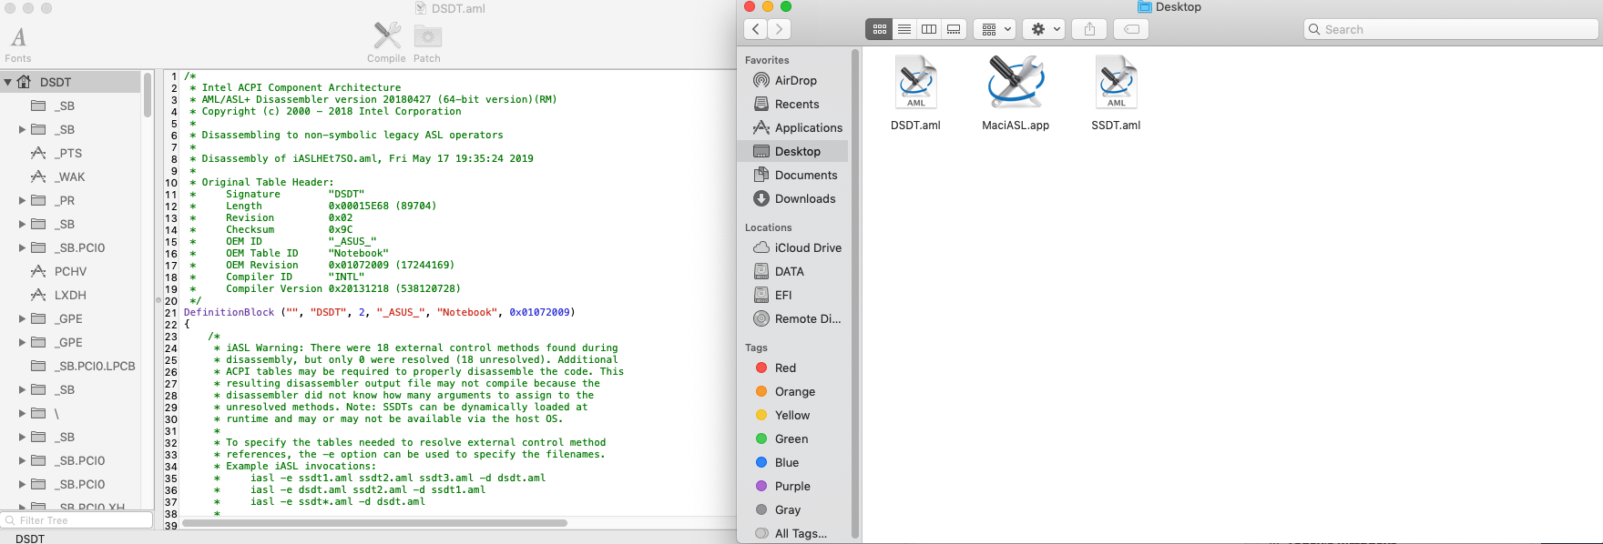Collapse the DSDT root node in the tree
Image resolution: width=1603 pixels, height=544 pixels.
tap(8, 82)
